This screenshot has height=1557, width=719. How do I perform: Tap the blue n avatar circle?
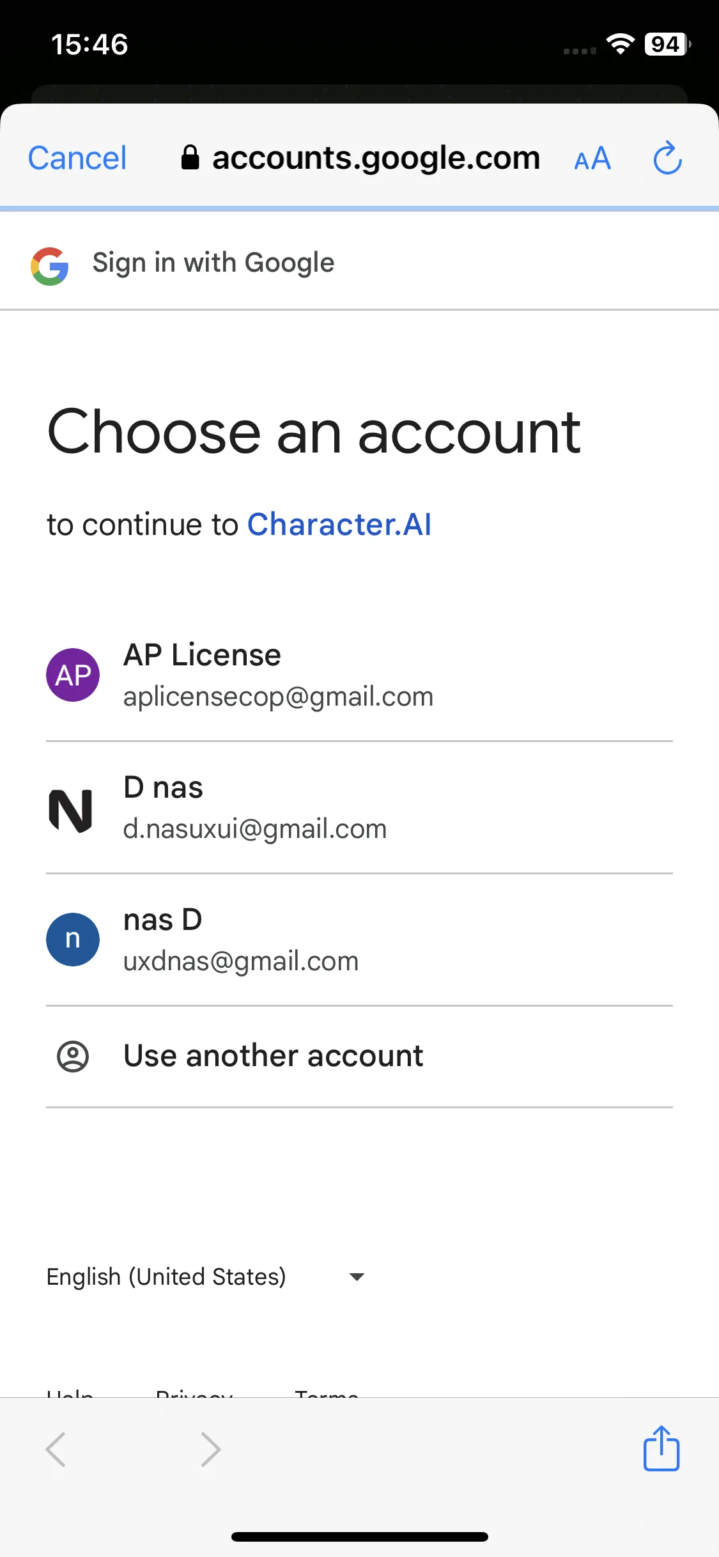[73, 940]
